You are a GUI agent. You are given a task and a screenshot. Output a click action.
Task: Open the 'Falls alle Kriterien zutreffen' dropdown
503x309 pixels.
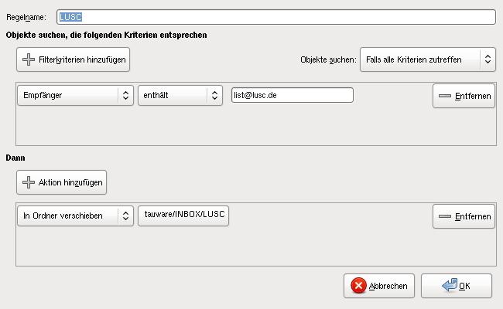pos(427,59)
